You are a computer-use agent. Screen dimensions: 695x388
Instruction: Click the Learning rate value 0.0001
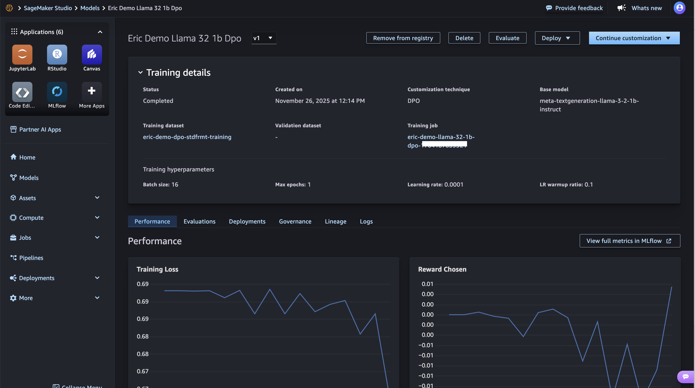coord(454,184)
